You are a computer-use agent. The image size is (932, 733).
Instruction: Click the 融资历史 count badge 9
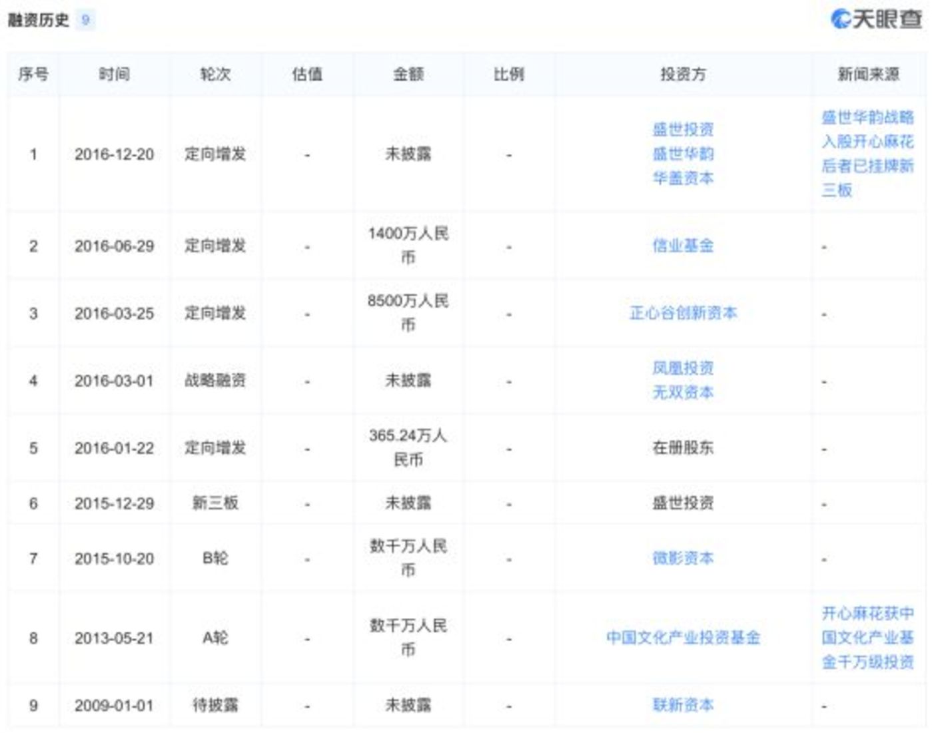click(x=85, y=20)
